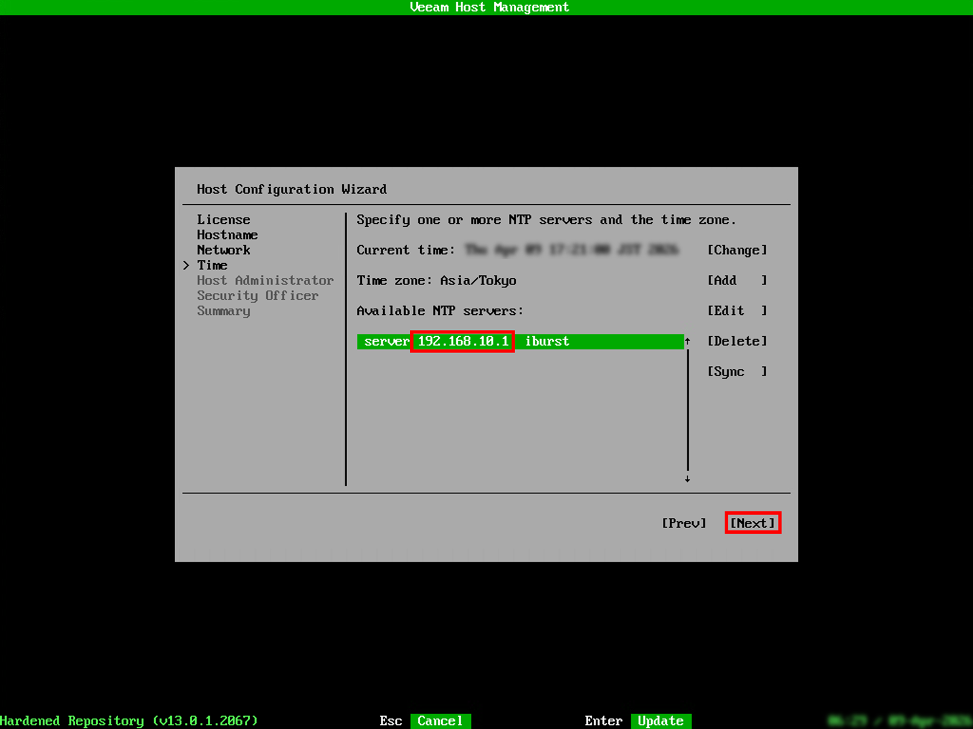This screenshot has width=973, height=729.
Task: Select the highlighted 192.168.10.1 NTP server entry
Action: click(462, 341)
